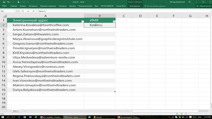
Task: Open filter dropdown on Электронный адрес header
Action: pos(82,21)
